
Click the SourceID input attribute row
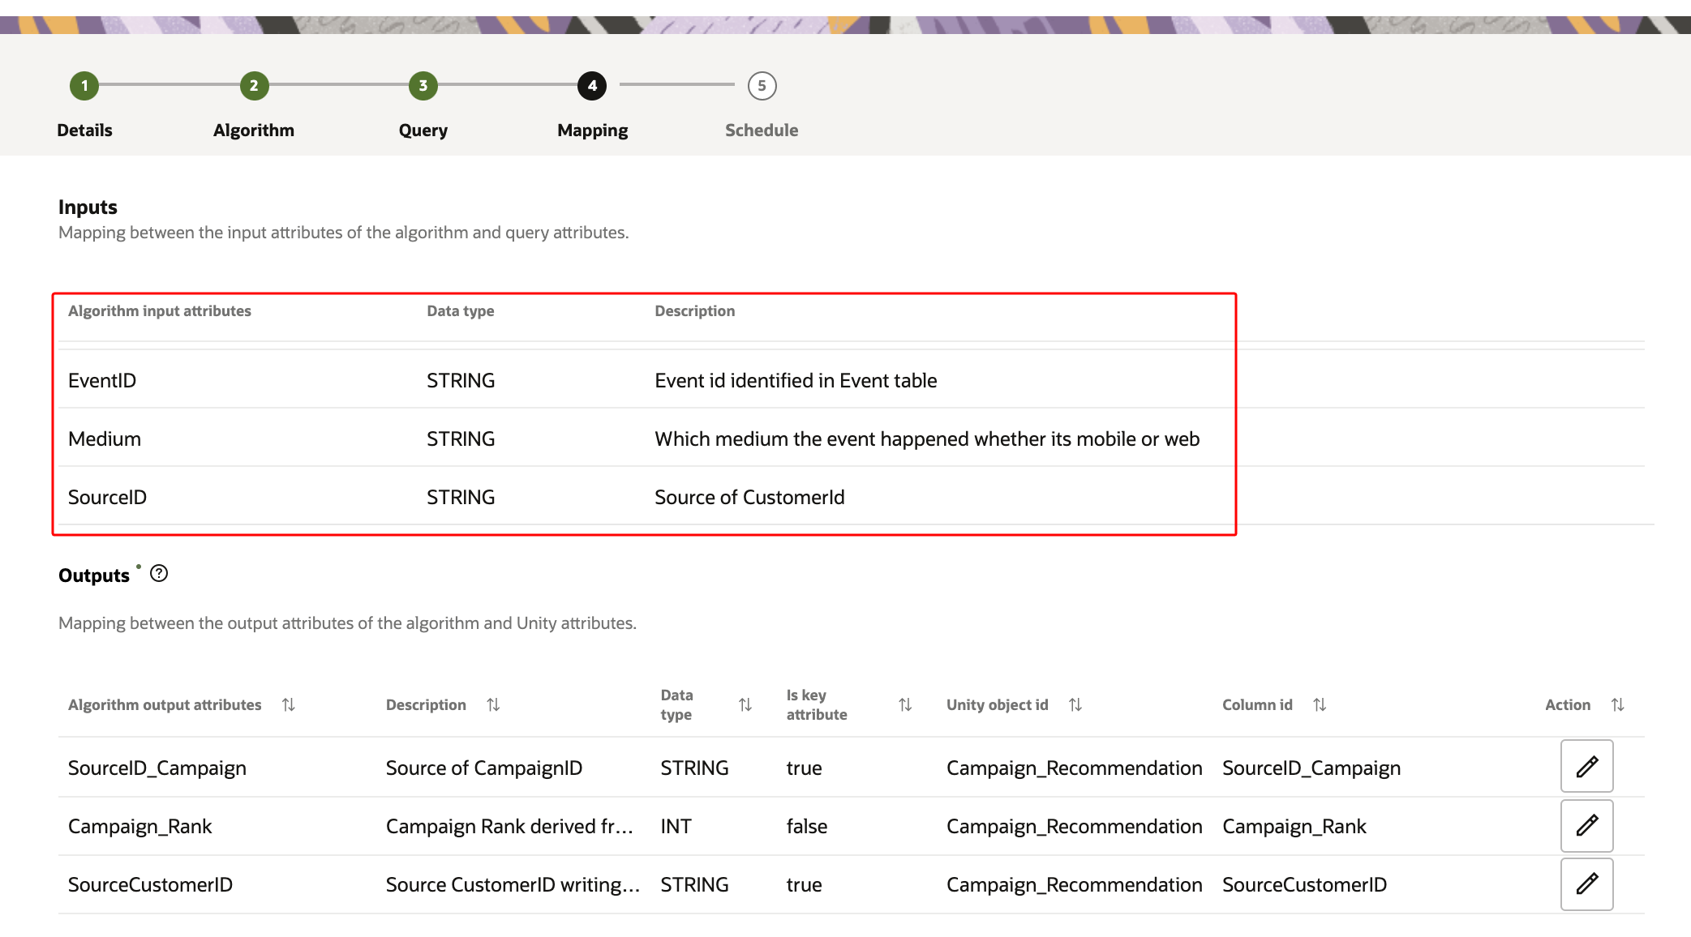click(107, 498)
